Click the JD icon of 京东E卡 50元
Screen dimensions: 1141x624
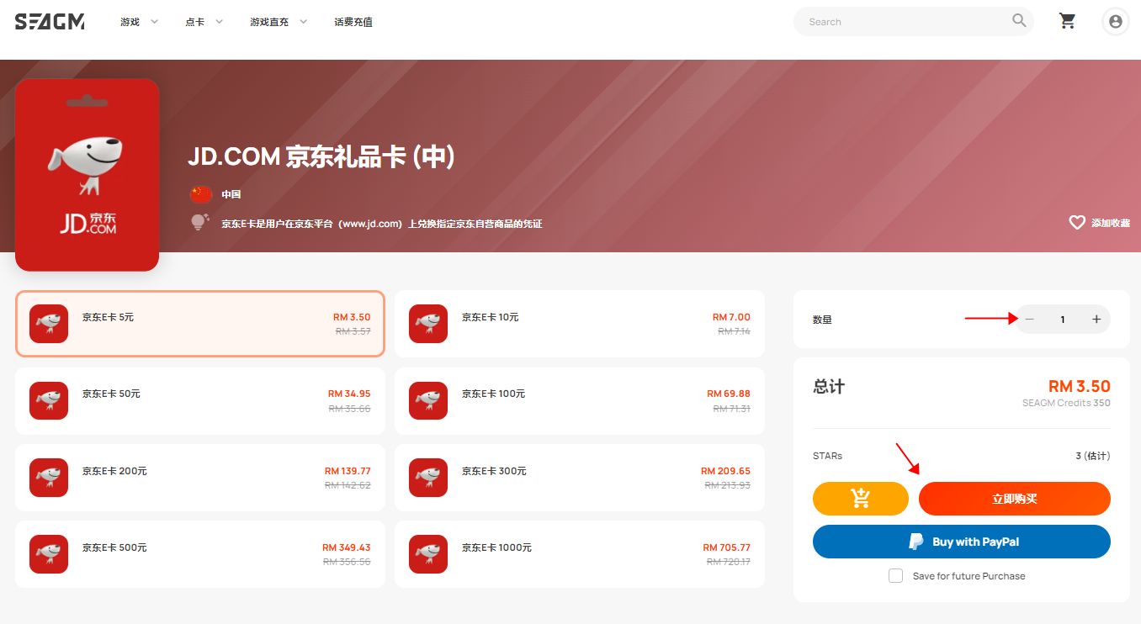click(x=49, y=400)
